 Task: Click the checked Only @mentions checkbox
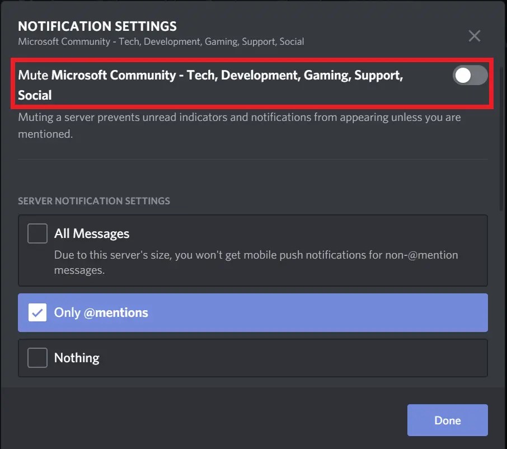37,312
